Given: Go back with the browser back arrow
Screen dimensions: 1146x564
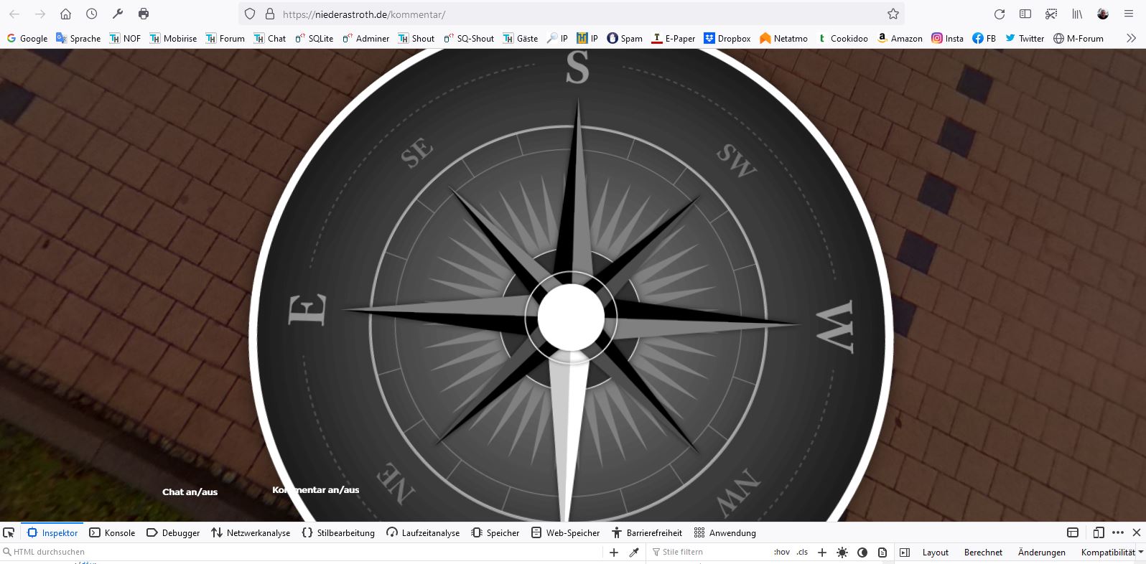Looking at the screenshot, I should (x=14, y=14).
